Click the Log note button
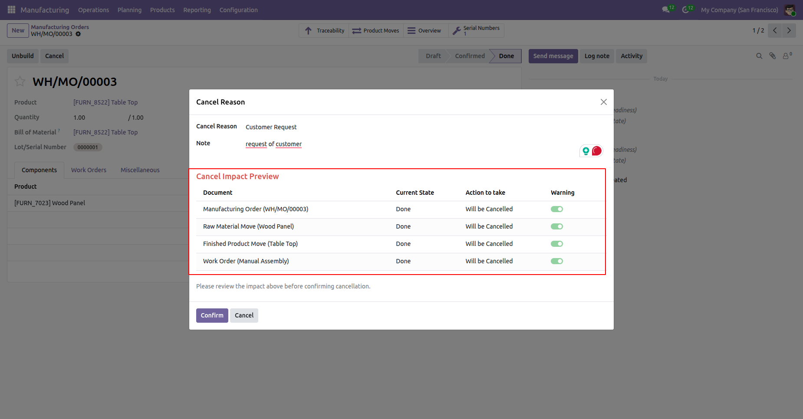Viewport: 803px width, 419px height. (597, 56)
